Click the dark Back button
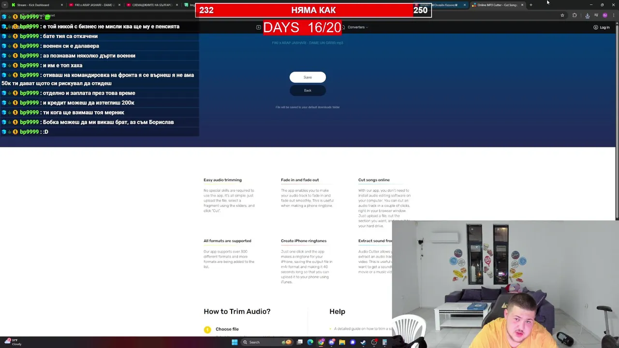The image size is (619, 348). click(x=308, y=90)
